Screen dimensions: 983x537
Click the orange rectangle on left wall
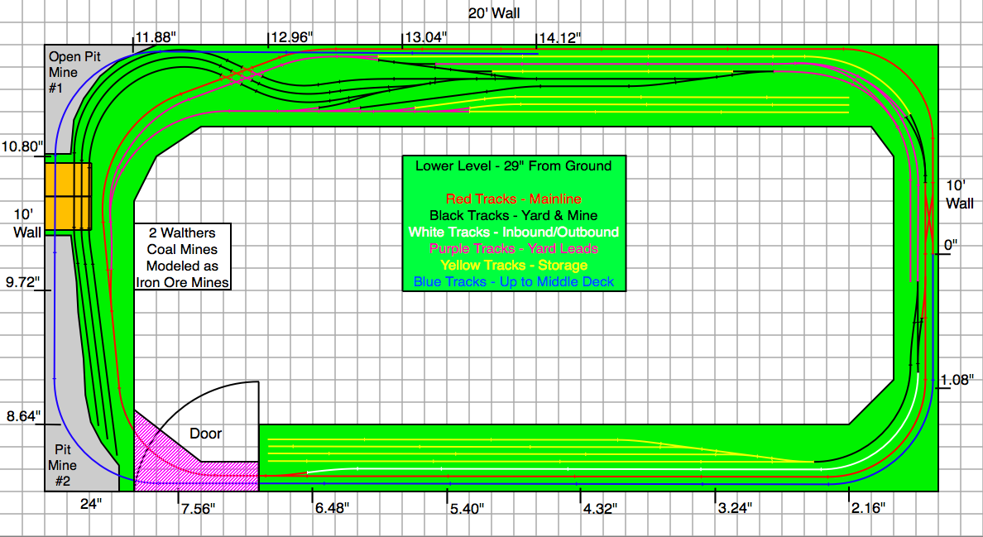tap(67, 196)
